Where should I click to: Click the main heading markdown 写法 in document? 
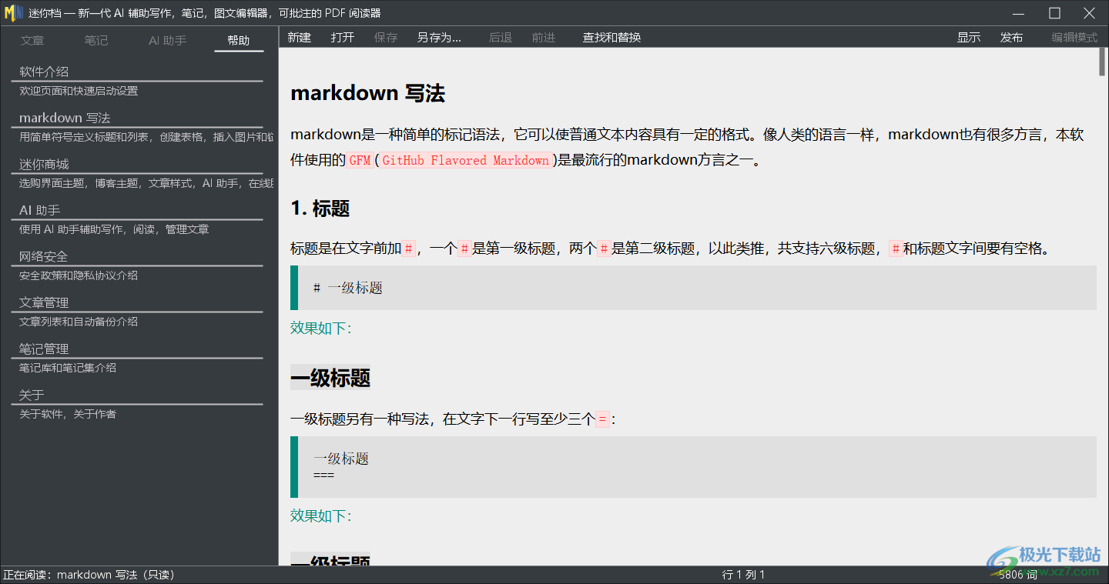pyautogui.click(x=367, y=93)
